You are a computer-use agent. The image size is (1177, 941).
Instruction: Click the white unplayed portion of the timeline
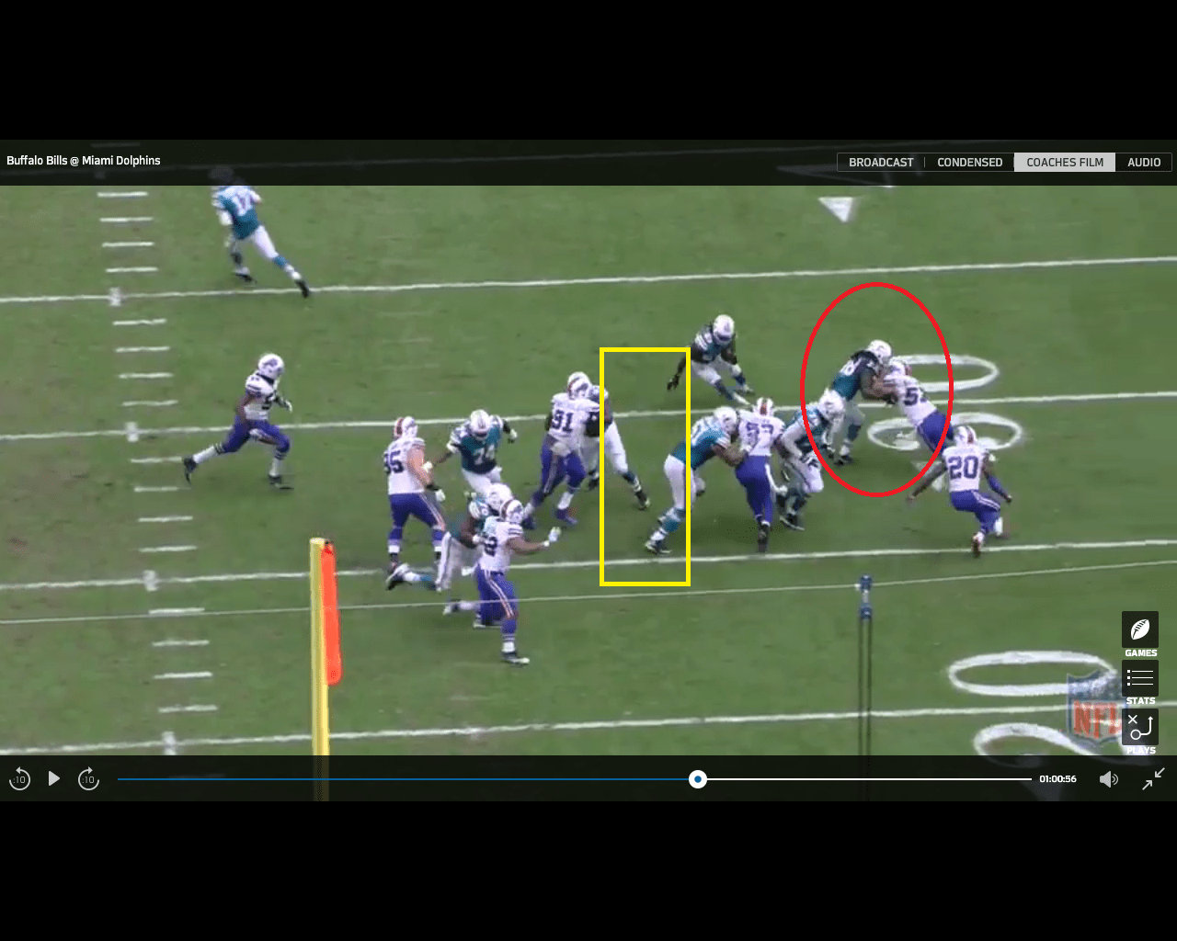tap(864, 779)
